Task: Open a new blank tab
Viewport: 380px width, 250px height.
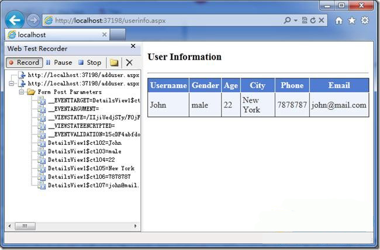Action: pyautogui.click(x=118, y=35)
